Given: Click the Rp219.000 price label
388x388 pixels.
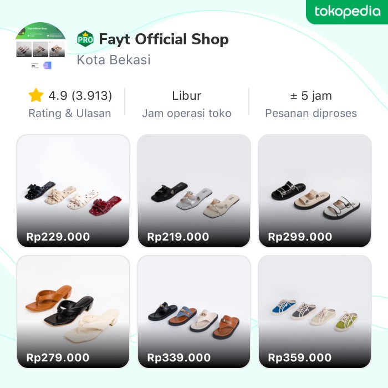Looking at the screenshot, I should tap(178, 237).
